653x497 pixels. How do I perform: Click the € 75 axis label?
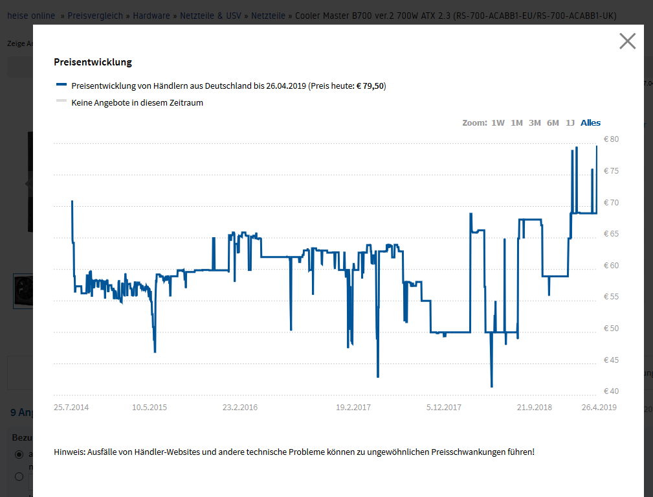click(x=611, y=171)
